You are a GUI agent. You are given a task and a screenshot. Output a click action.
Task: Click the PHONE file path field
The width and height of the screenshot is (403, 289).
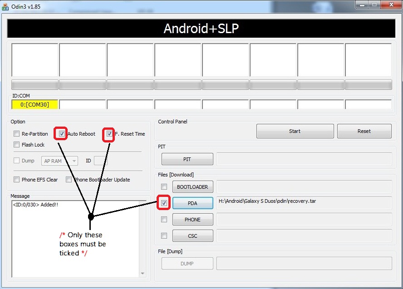click(x=304, y=220)
